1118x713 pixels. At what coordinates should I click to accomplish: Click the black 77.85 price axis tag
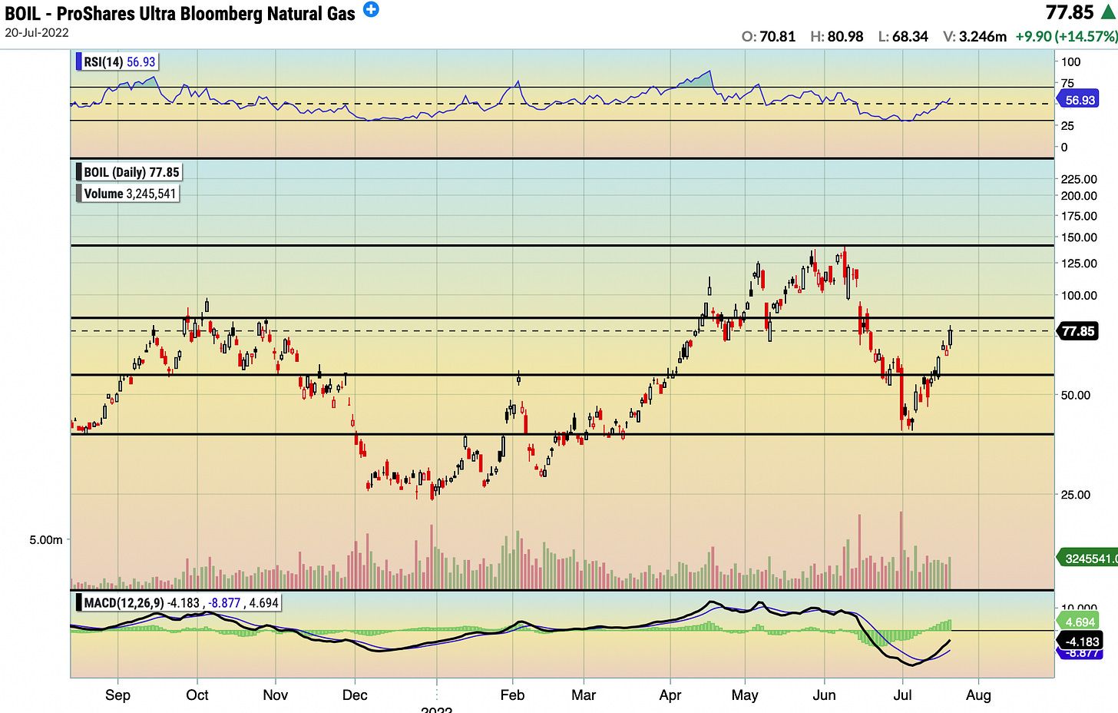click(x=1077, y=332)
